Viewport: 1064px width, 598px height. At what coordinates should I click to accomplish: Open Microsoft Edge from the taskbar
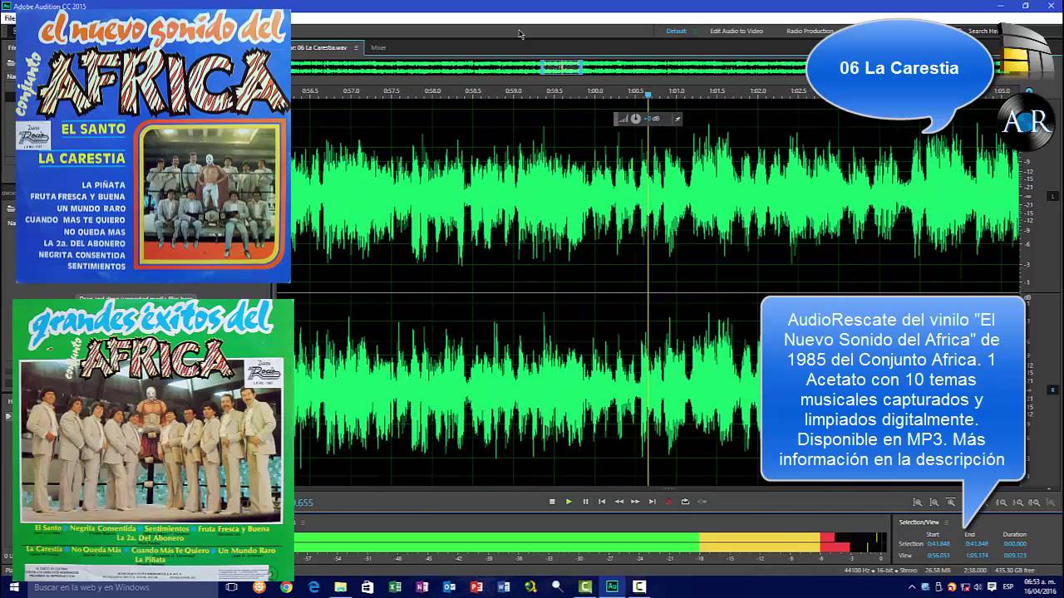tap(313, 587)
